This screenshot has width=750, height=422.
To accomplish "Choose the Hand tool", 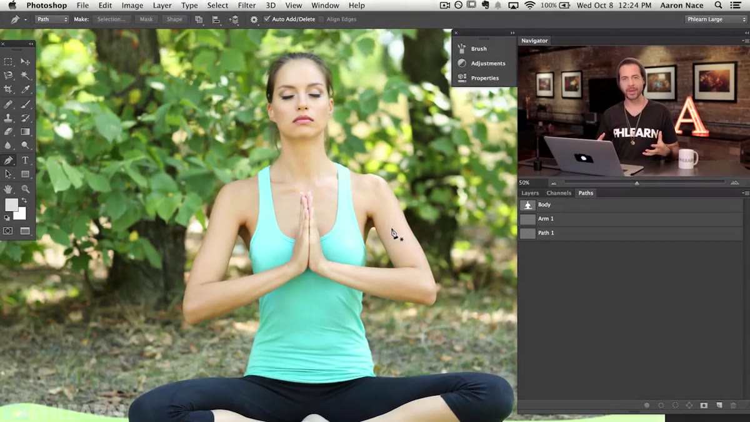I will point(9,189).
